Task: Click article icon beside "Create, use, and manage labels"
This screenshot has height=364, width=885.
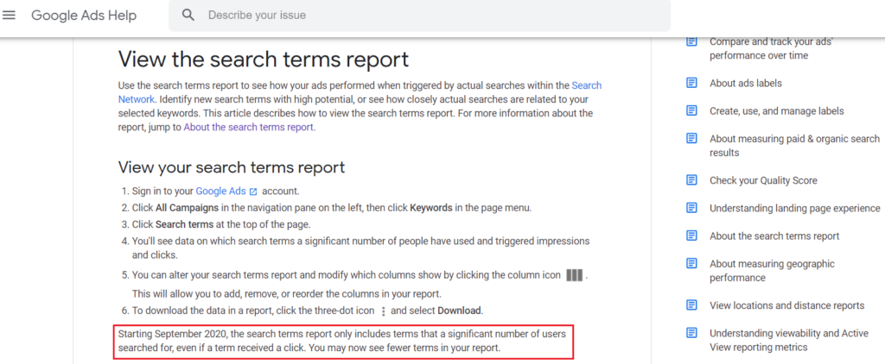Action: [x=691, y=110]
